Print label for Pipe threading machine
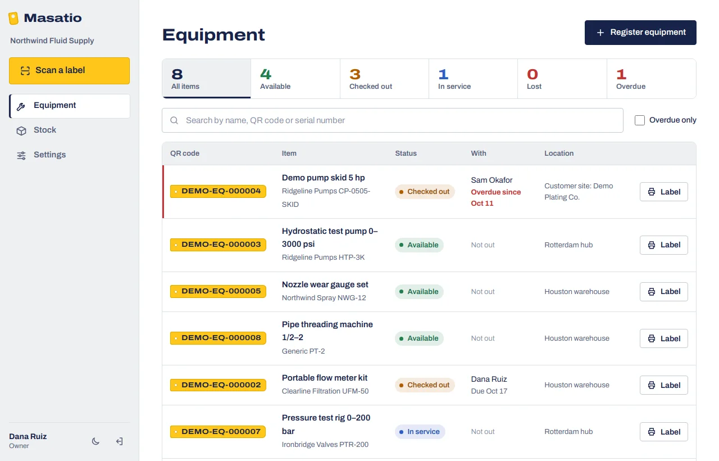Viewport: 719px width, 461px height. pyautogui.click(x=664, y=338)
